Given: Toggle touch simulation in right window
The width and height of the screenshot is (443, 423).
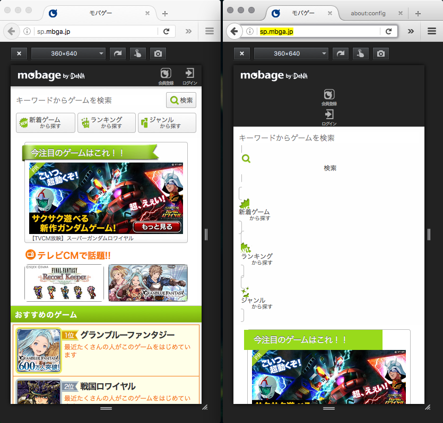Looking at the screenshot, I should tap(361, 53).
